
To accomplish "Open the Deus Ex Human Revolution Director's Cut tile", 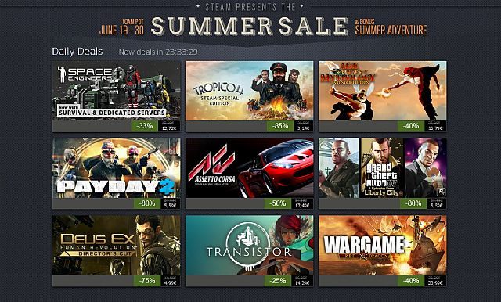I will pos(117,245).
